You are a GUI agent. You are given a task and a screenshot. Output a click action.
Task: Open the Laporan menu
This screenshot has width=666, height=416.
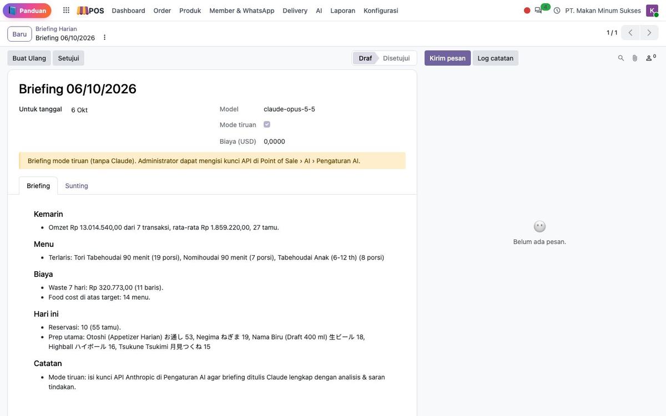click(x=343, y=11)
